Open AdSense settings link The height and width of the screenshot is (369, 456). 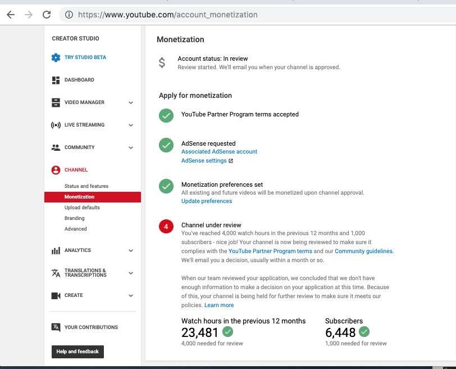pos(204,160)
